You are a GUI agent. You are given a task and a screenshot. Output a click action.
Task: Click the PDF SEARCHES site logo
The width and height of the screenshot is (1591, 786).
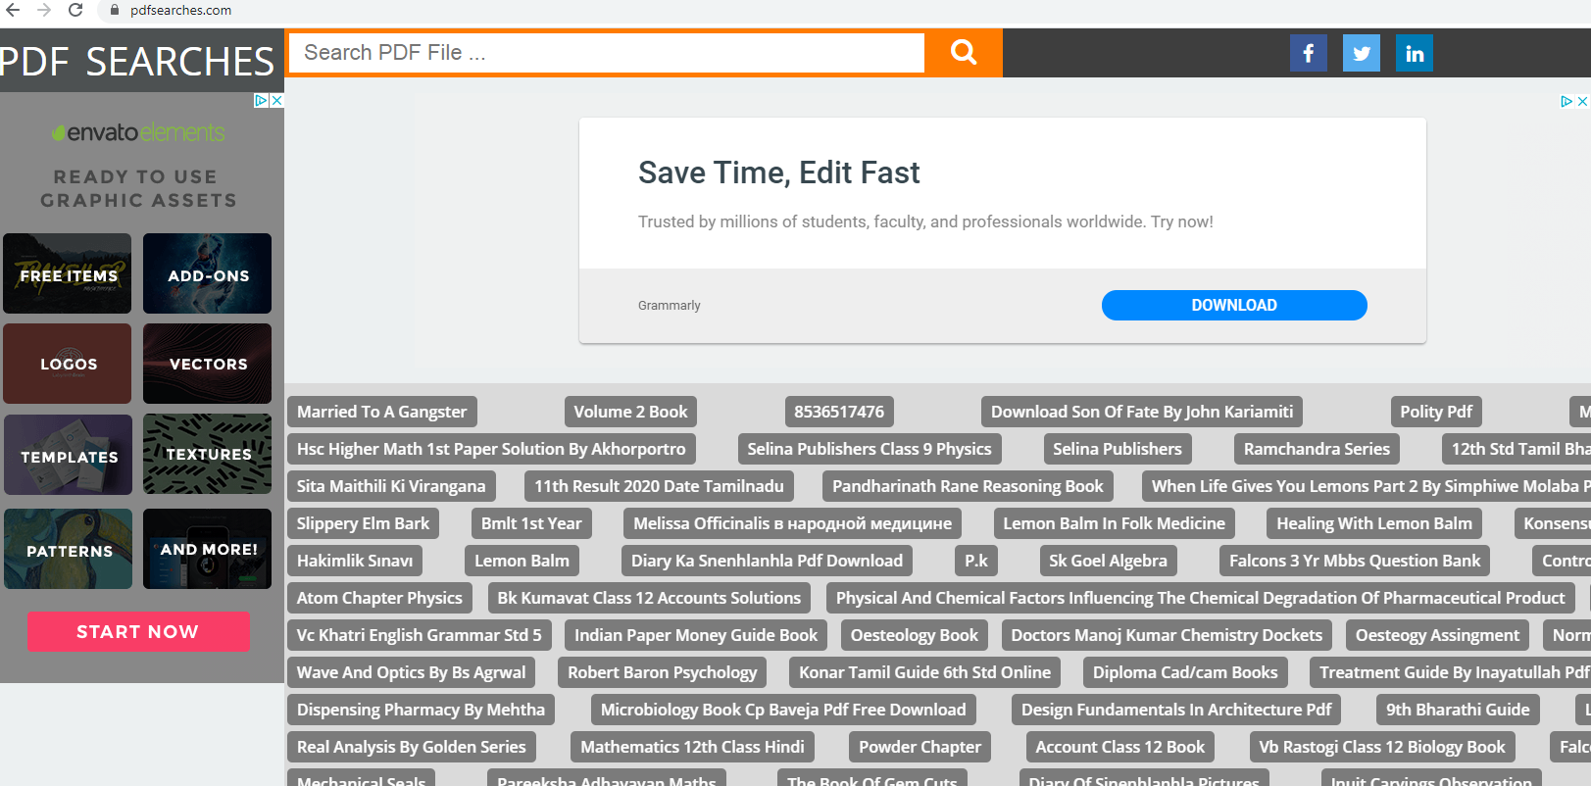click(x=137, y=62)
